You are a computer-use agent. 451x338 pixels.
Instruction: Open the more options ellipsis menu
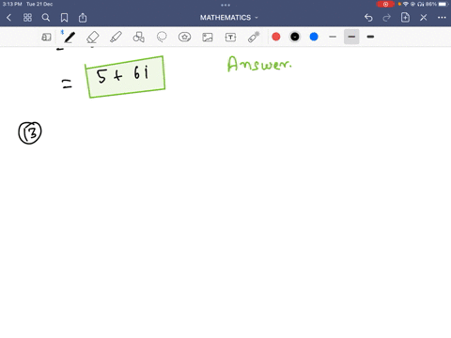(442, 18)
